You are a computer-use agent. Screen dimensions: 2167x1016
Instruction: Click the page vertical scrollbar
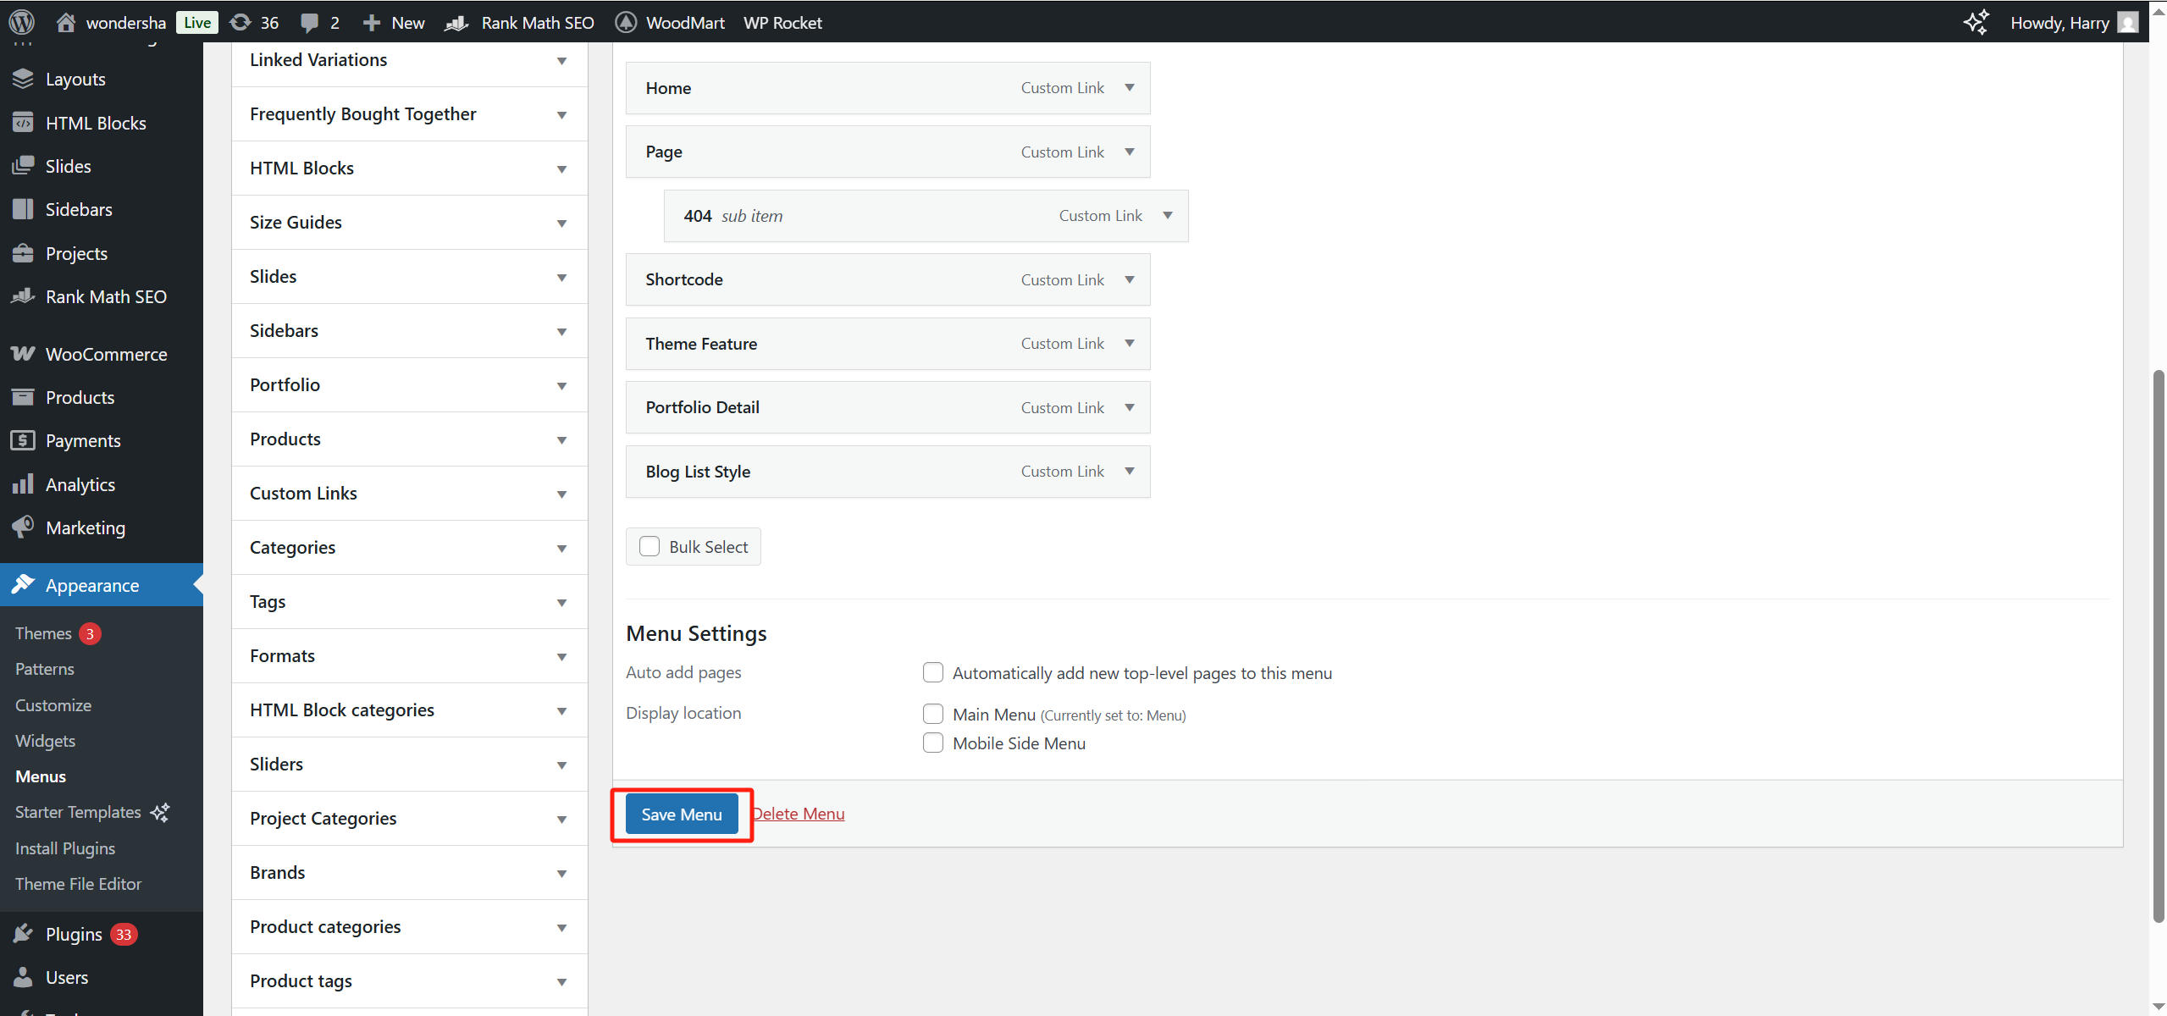pos(2158,643)
